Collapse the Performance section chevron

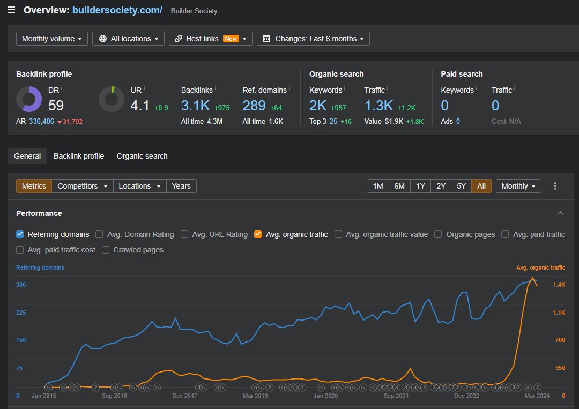coord(560,213)
